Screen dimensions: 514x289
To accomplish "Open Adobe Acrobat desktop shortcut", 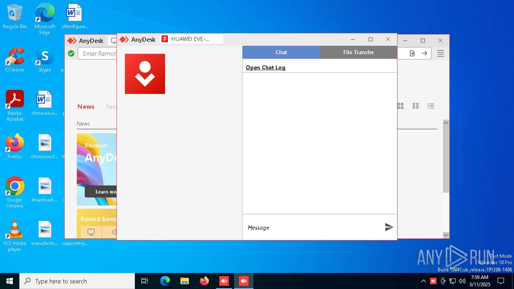I will point(15,106).
